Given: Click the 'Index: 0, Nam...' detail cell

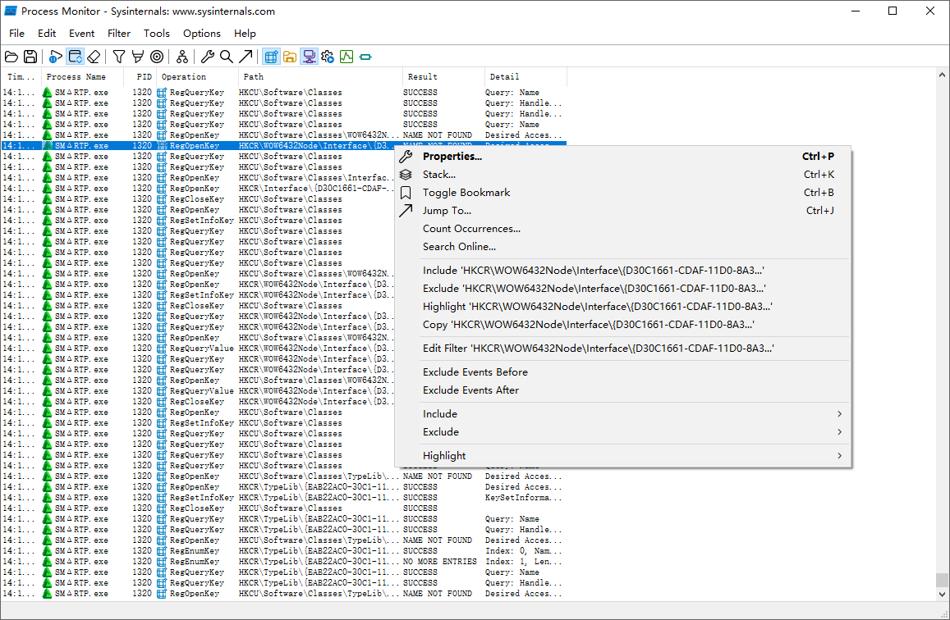Looking at the screenshot, I should pyautogui.click(x=524, y=550).
